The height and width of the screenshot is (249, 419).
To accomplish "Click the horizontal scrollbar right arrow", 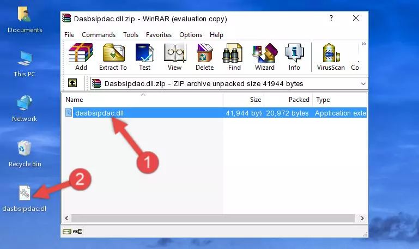I will coord(362,218).
